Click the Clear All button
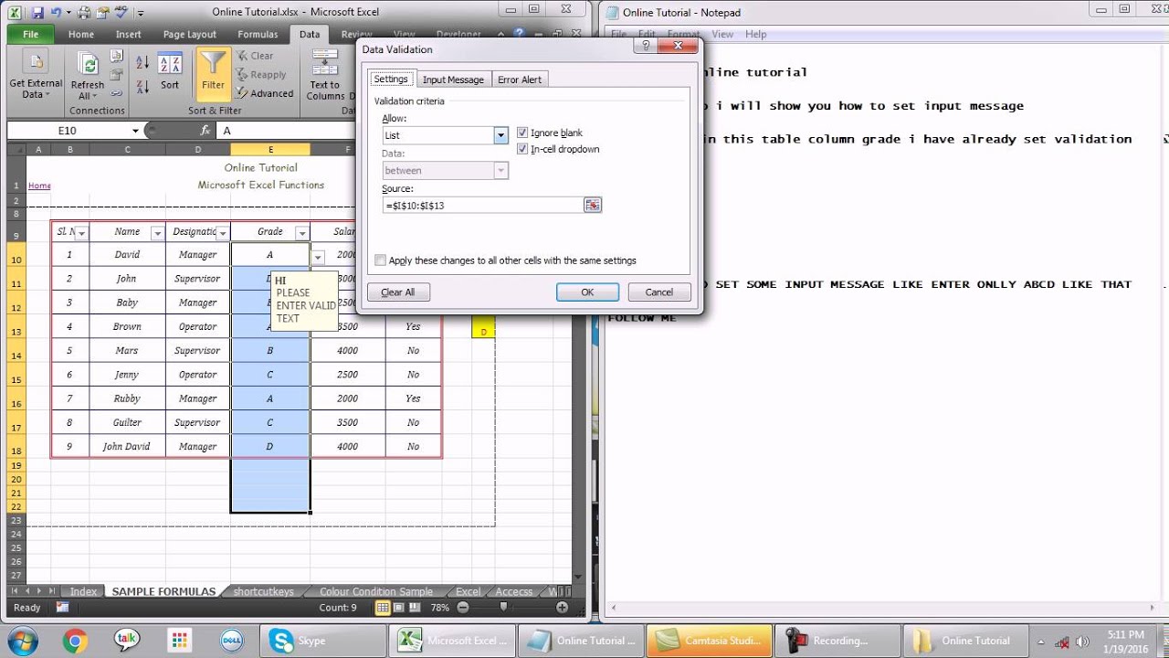Viewport: 1169px width, 658px height. pyautogui.click(x=398, y=292)
